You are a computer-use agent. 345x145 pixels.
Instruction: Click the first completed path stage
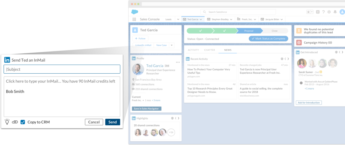(x=200, y=31)
